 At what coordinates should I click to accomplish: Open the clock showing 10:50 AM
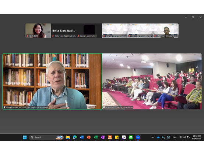tap(197, 137)
